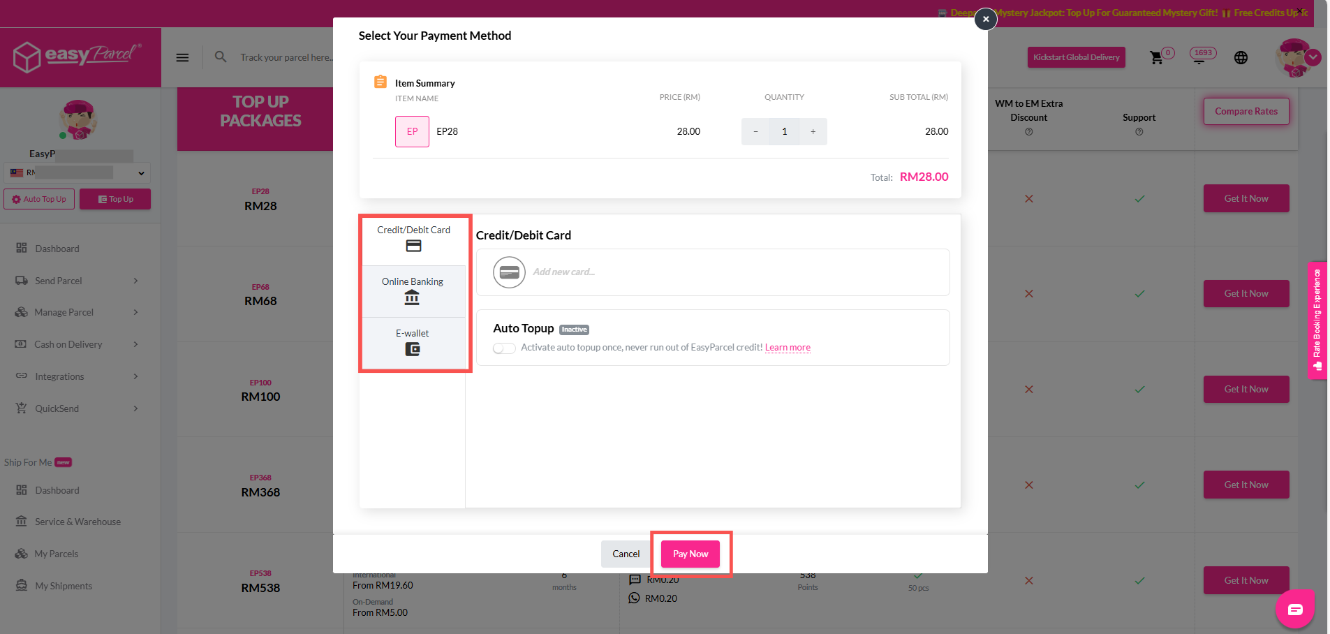Click the QuickSend cart icon
The image size is (1330, 634).
(22, 408)
